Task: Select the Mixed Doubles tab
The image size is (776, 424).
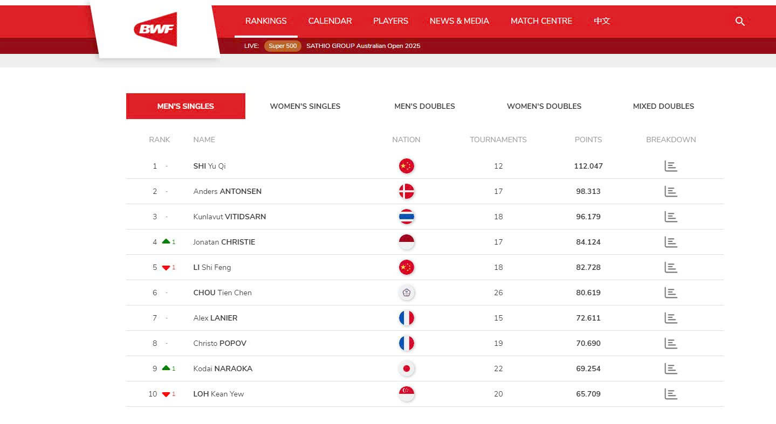Action: 663,106
